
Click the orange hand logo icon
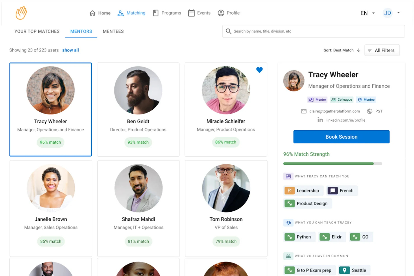[x=21, y=13]
